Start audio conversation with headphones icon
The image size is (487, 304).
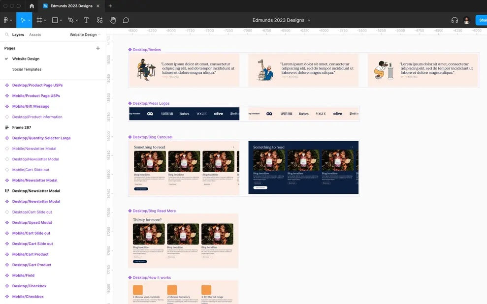455,20
